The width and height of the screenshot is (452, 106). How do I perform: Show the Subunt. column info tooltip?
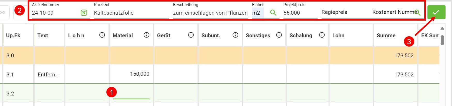click(235, 35)
